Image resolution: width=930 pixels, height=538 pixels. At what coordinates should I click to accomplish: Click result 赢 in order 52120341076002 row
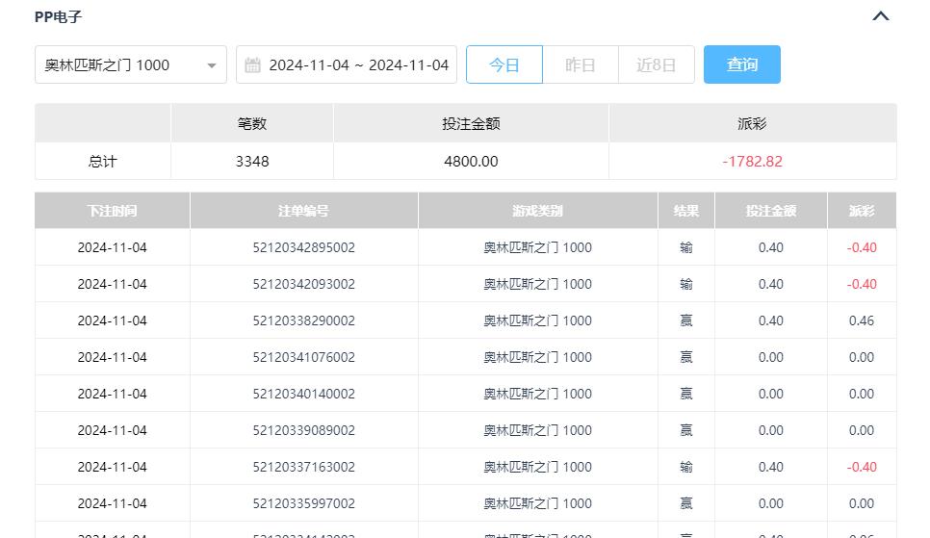coord(686,357)
